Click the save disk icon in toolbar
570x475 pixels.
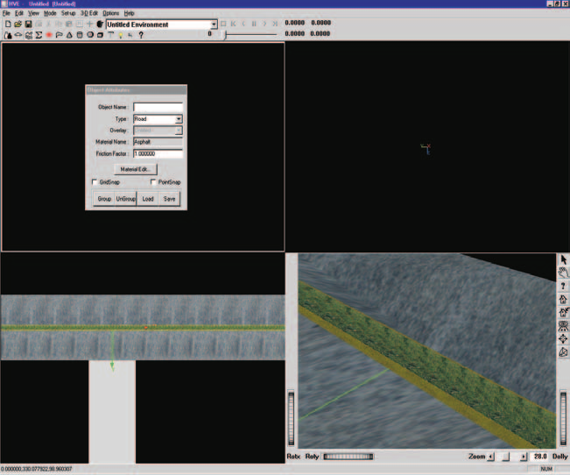(28, 24)
